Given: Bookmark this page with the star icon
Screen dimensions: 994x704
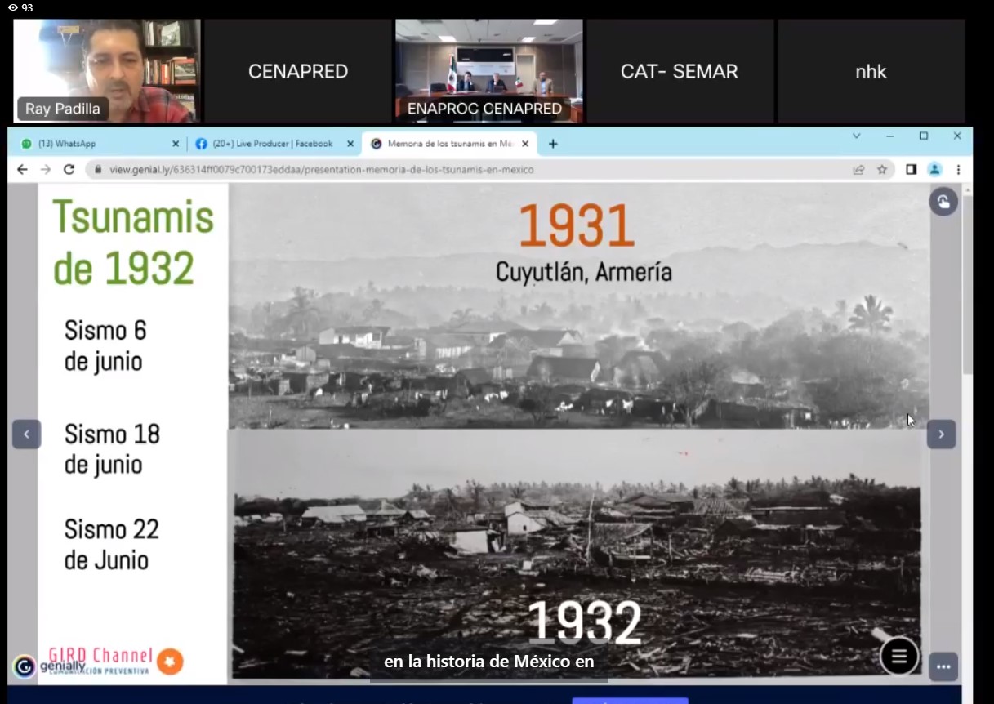Looking at the screenshot, I should tap(882, 170).
